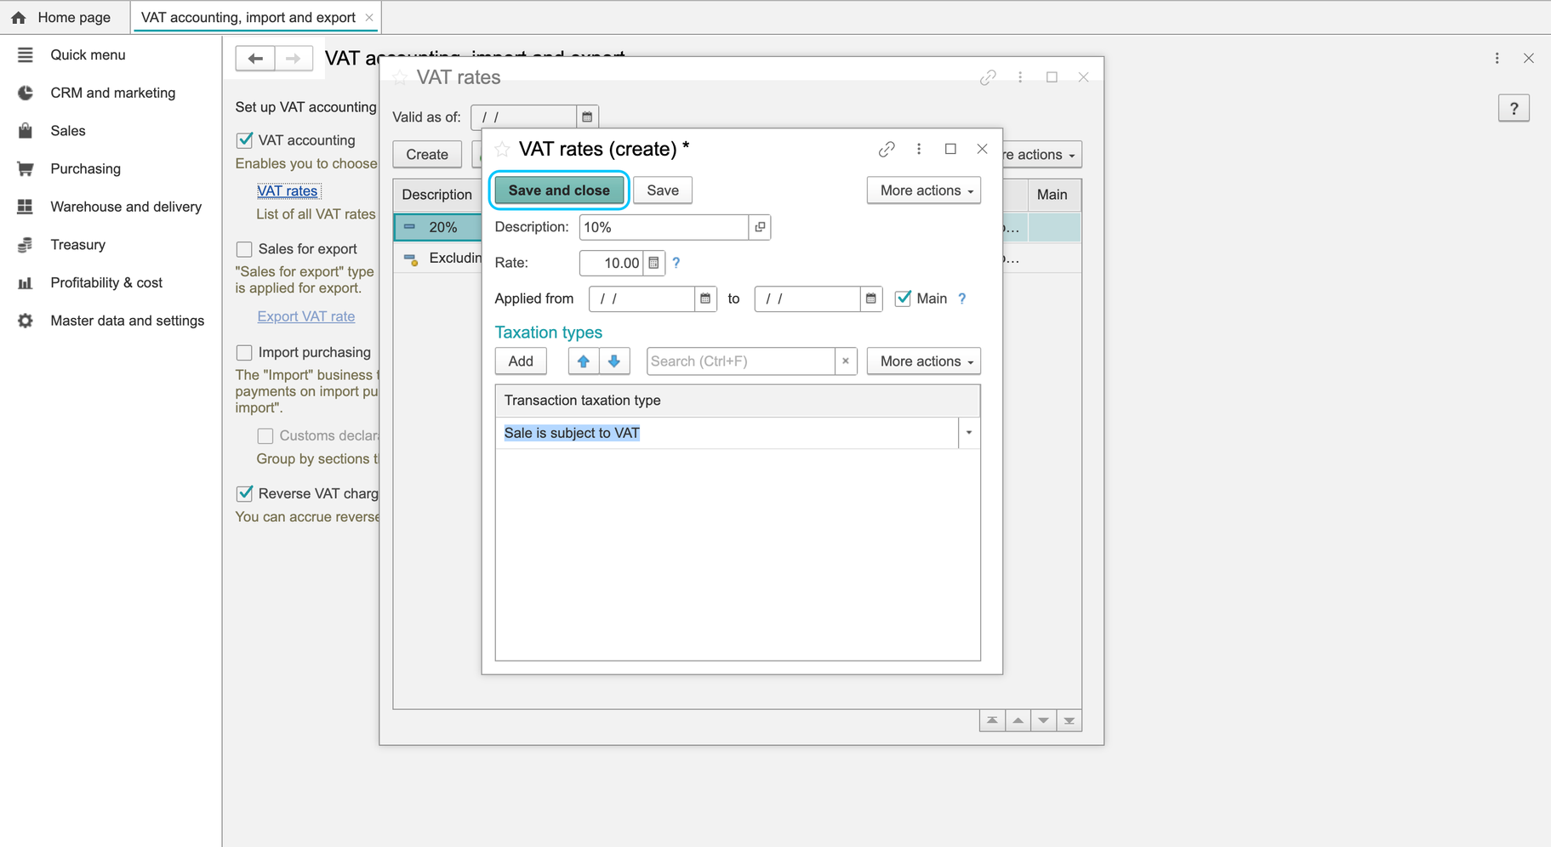Open the Purchasing cart icon
The image size is (1551, 847).
click(26, 168)
